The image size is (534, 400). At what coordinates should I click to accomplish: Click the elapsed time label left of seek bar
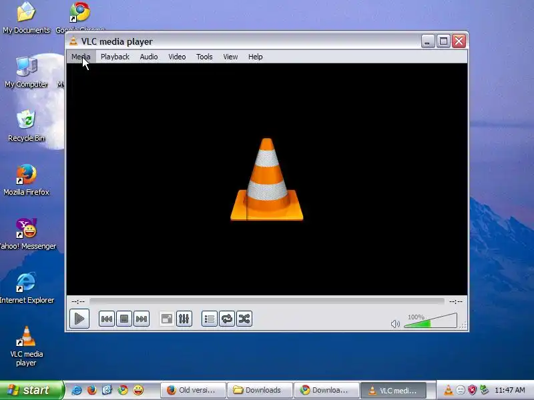78,301
